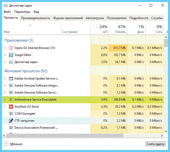Click the Task Manager title bar icon
This screenshot has height=152, width=170.
coord(6,6)
